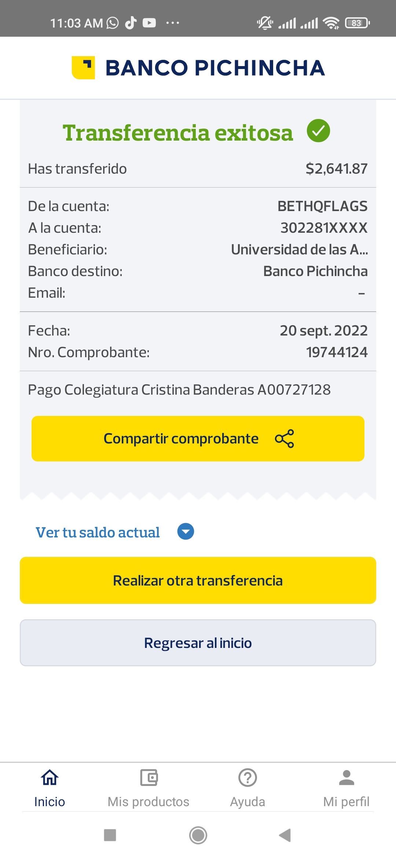Tap the truncated beneficiary name Universidad de las A...
Image resolution: width=396 pixels, height=859 pixels.
coord(299,250)
